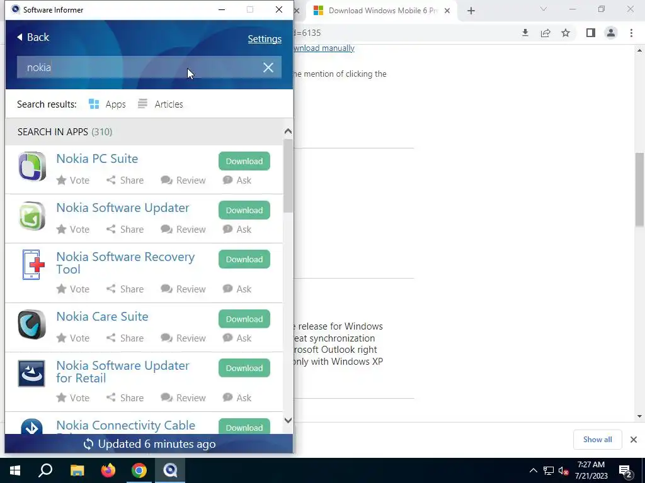Select the Download Windows Mobile 6 tab
645x483 pixels.
click(x=380, y=11)
